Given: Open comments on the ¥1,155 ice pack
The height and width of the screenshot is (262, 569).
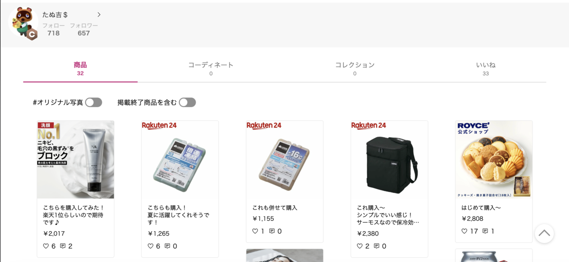Looking at the screenshot, I should (x=272, y=231).
